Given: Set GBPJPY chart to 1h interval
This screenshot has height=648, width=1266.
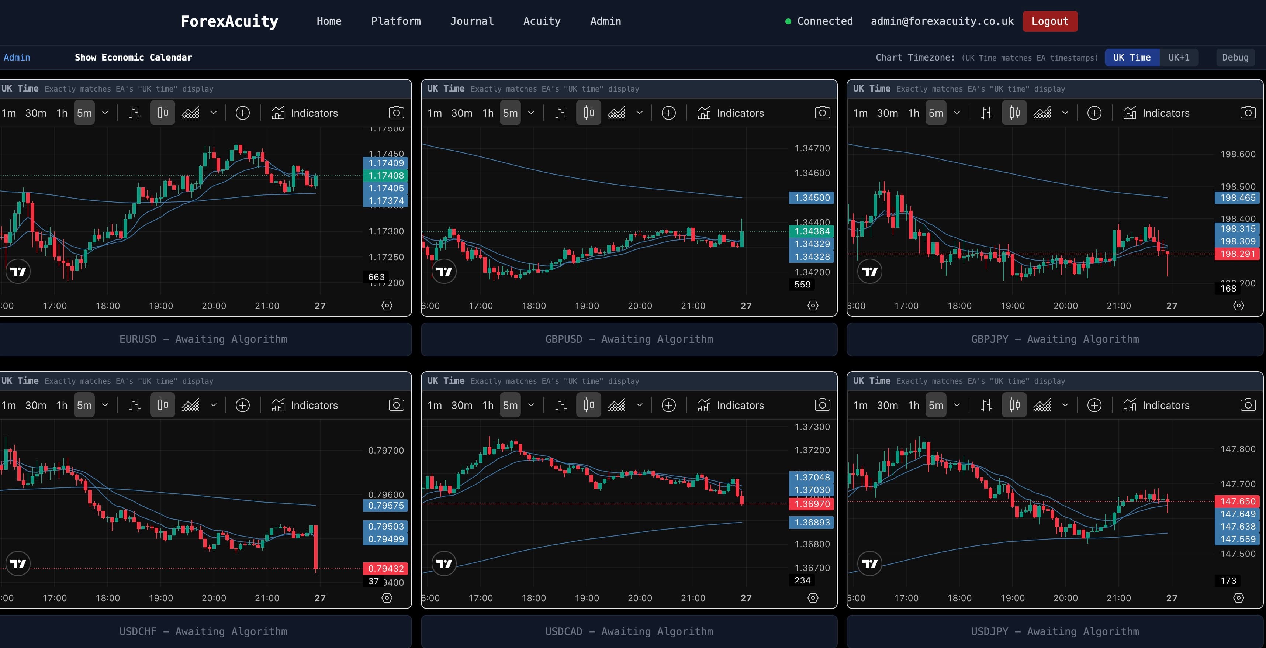Looking at the screenshot, I should (x=913, y=113).
